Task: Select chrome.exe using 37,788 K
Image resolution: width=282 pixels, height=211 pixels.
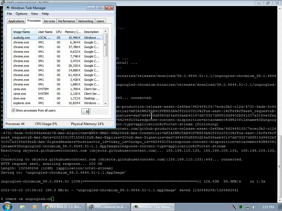Action: (57, 47)
